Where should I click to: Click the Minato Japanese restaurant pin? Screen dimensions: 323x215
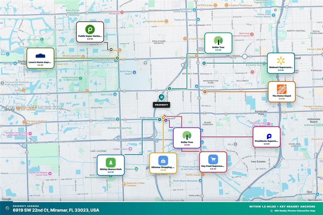(x=83, y=56)
